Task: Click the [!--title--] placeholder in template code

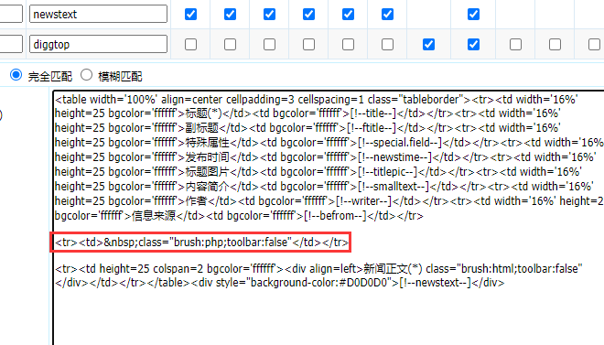Action: click(x=373, y=113)
